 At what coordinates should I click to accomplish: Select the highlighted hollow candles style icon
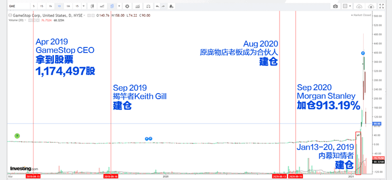coord(112,6)
